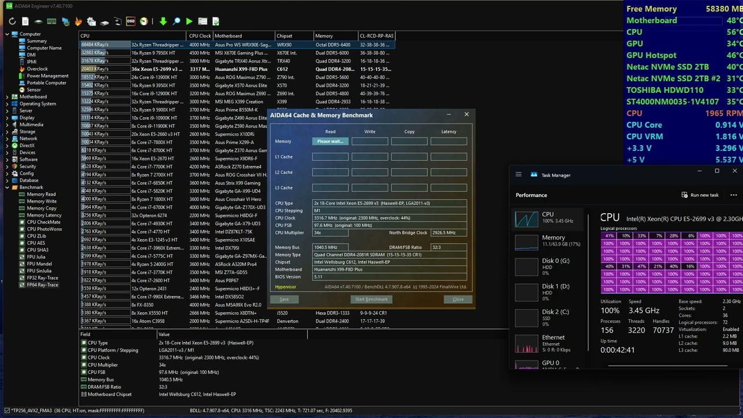The image size is (743, 418).
Task: Expand the Motherboard tree node
Action: pos(7,97)
